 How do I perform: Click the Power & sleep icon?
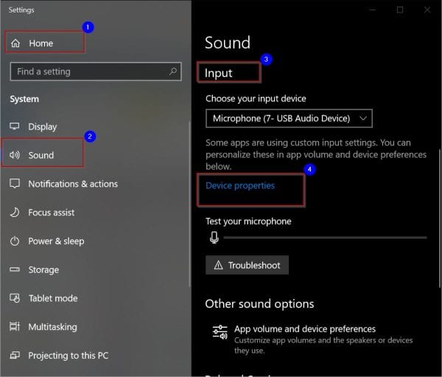(14, 241)
